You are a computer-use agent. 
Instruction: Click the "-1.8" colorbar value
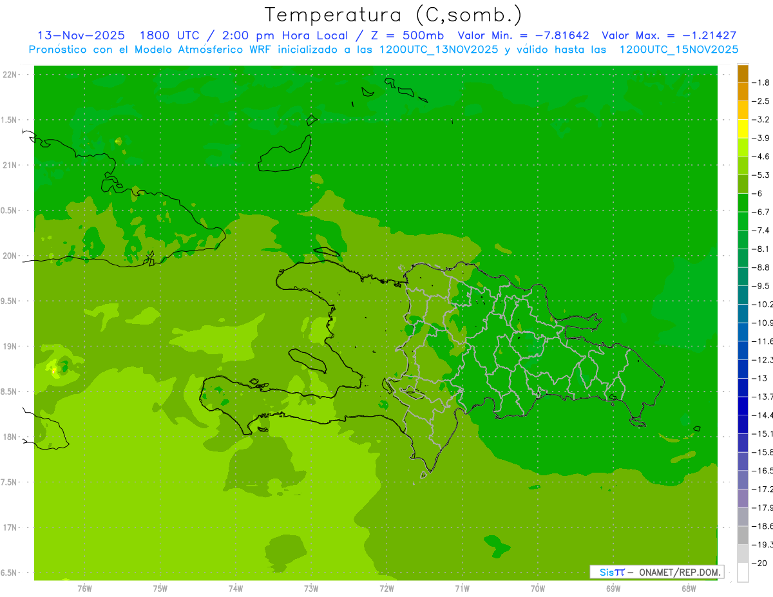761,82
